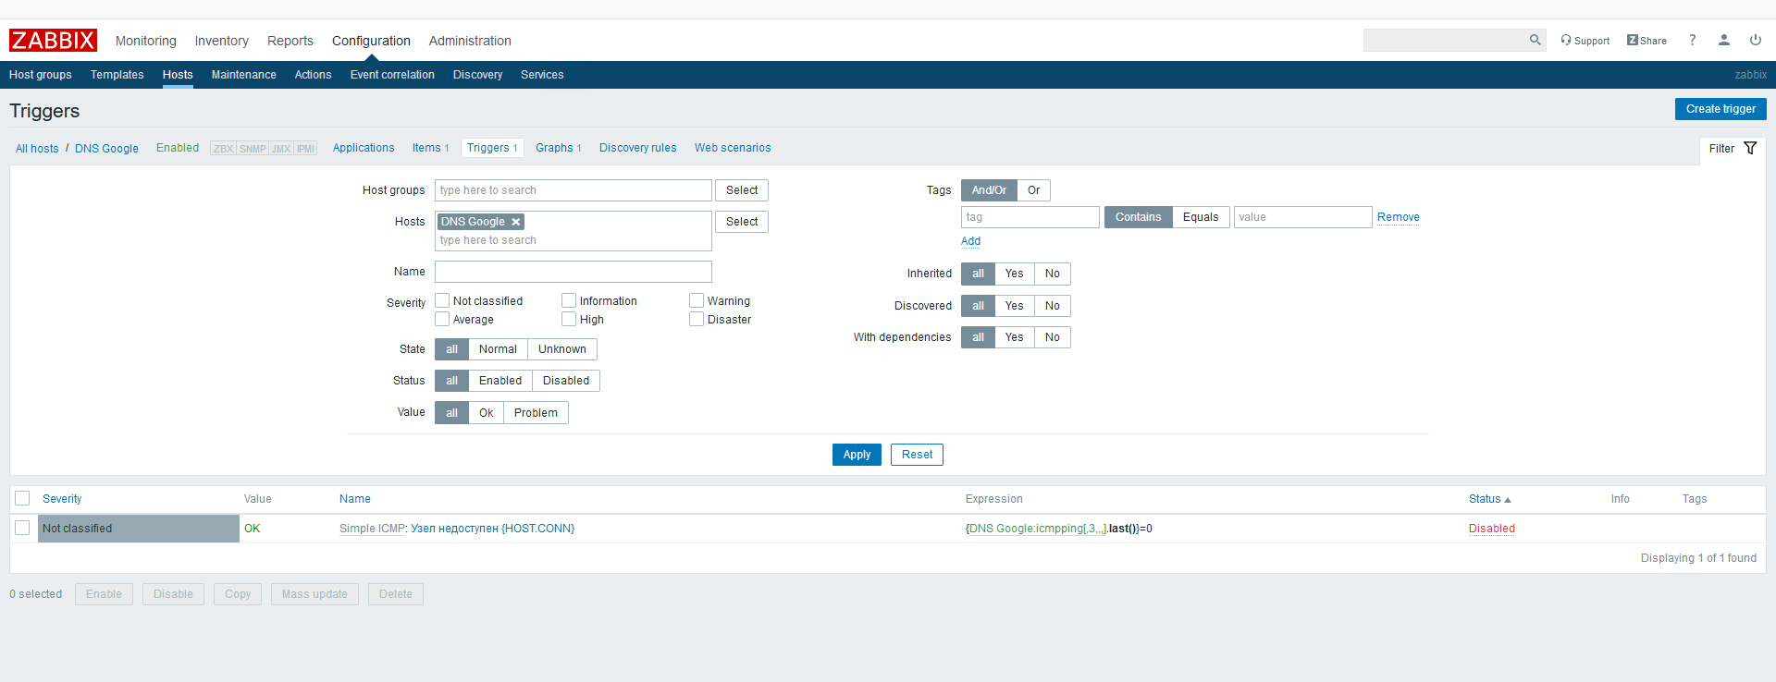Viewport: 1776px width, 682px height.
Task: Apply the trigger filter
Action: (857, 455)
